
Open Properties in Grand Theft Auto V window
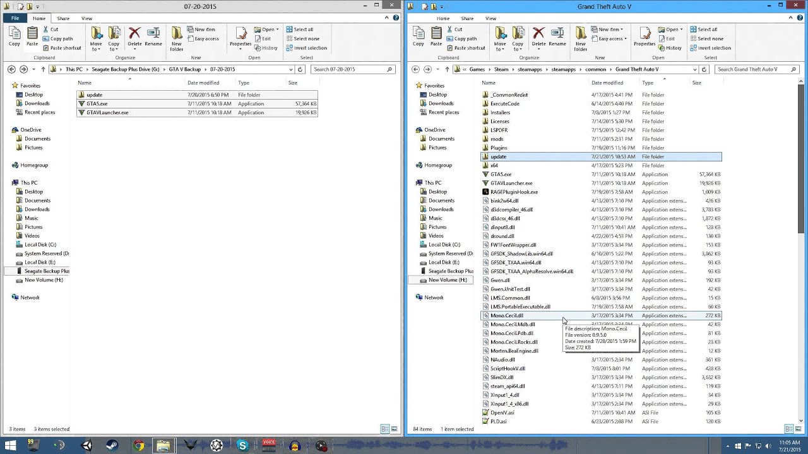pyautogui.click(x=645, y=37)
